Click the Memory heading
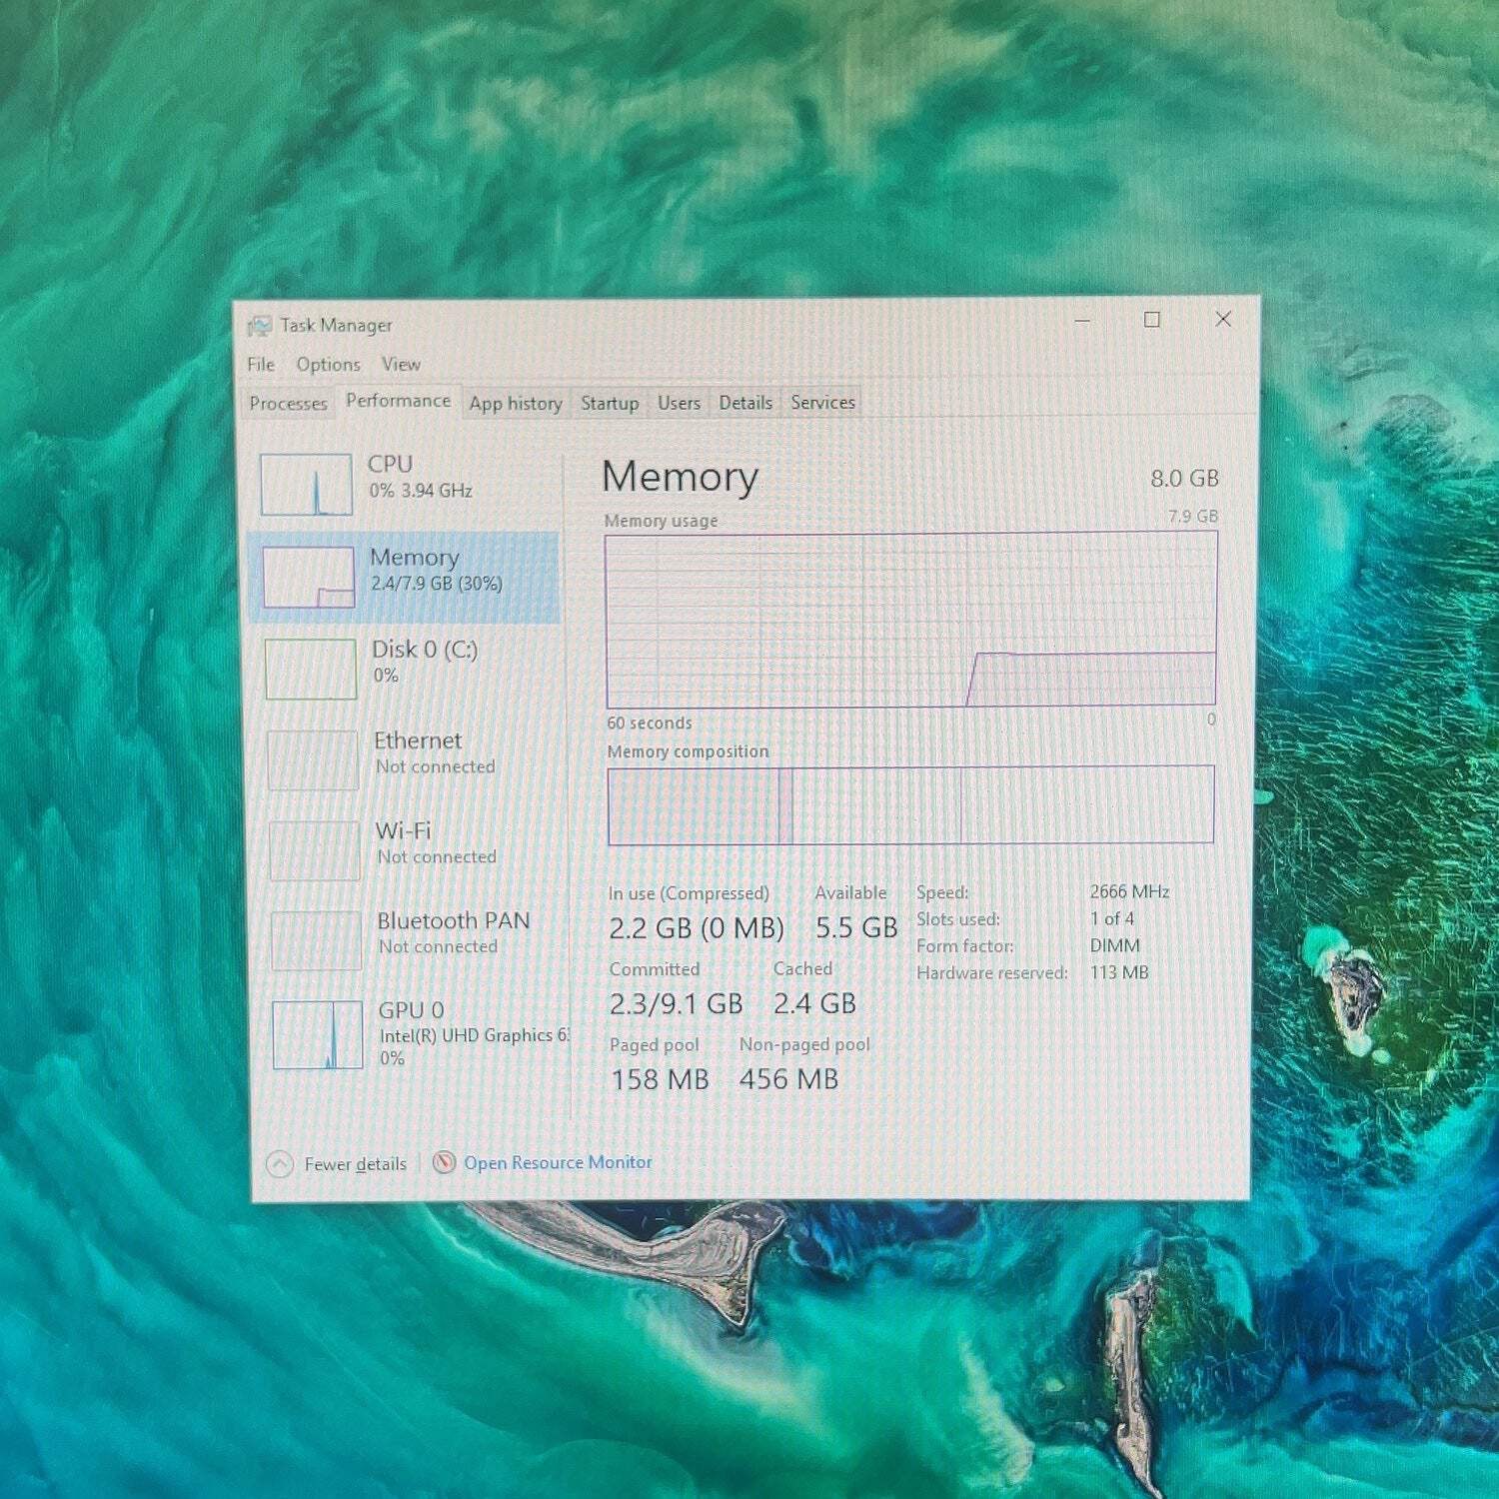This screenshot has height=1499, width=1499. [x=681, y=477]
